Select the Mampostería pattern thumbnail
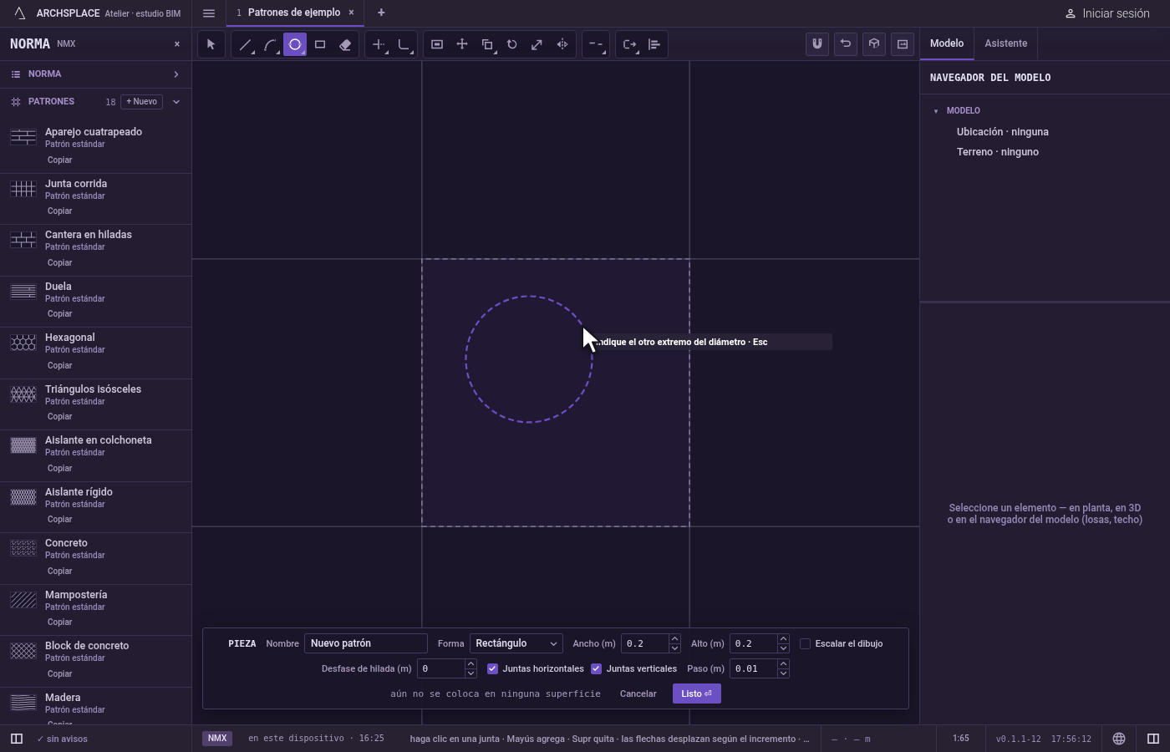The height and width of the screenshot is (752, 1170). coord(23,600)
